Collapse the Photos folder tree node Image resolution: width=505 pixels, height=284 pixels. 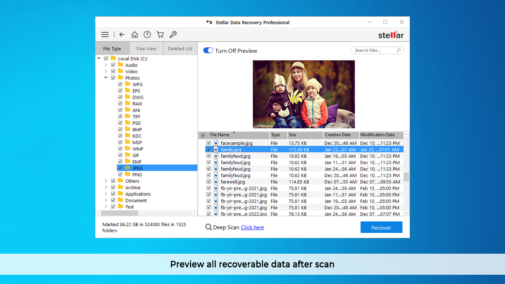pos(106,78)
